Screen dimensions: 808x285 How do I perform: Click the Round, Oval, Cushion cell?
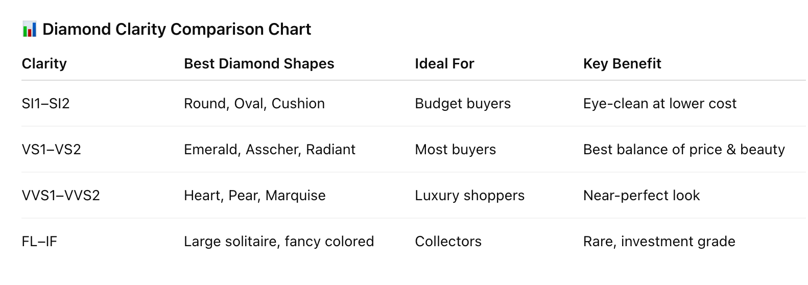254,103
